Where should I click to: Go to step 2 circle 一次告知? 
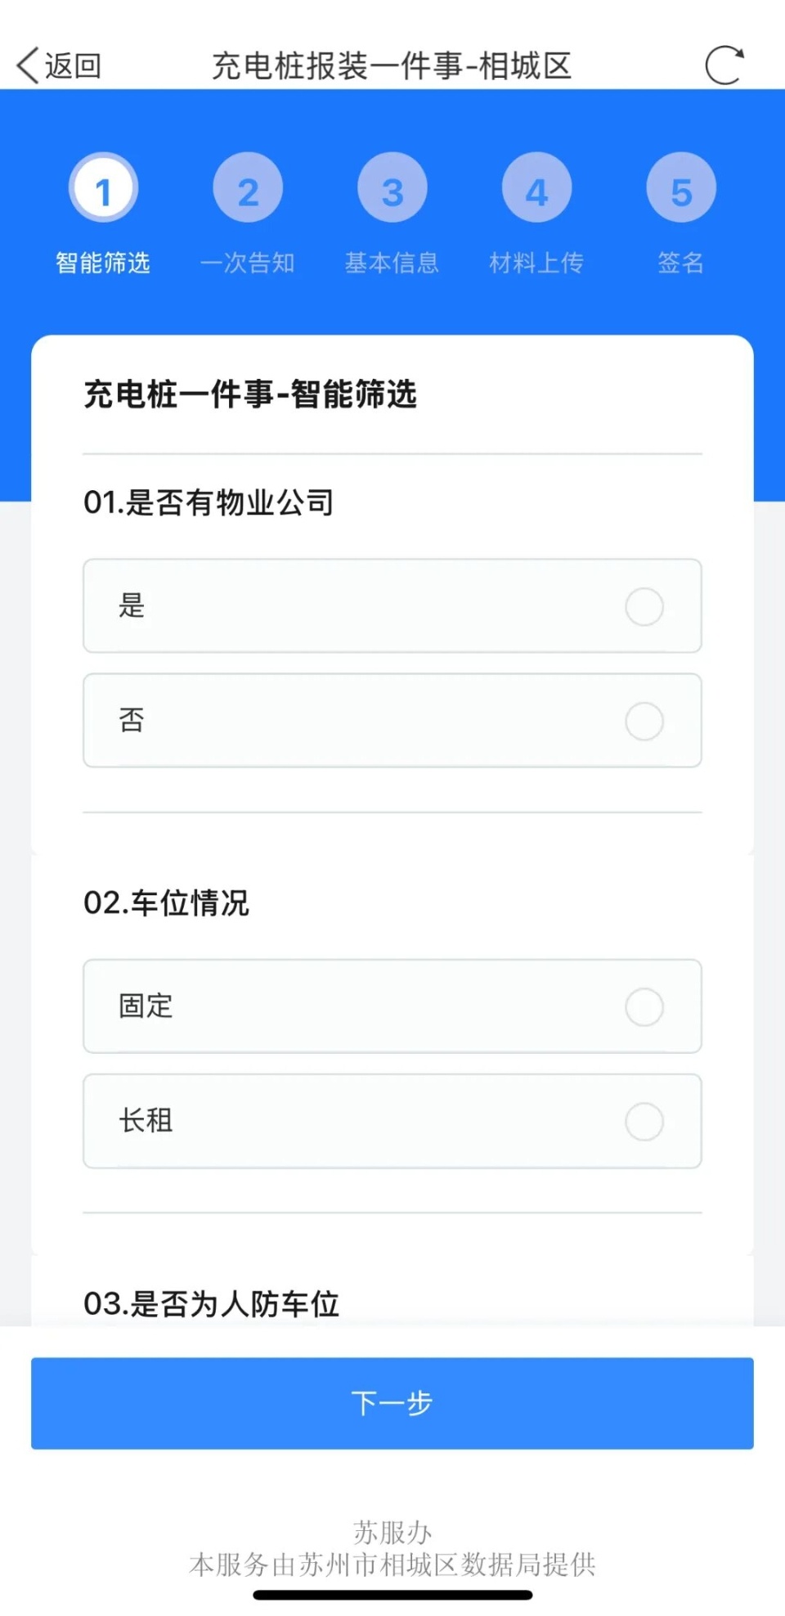(x=248, y=188)
